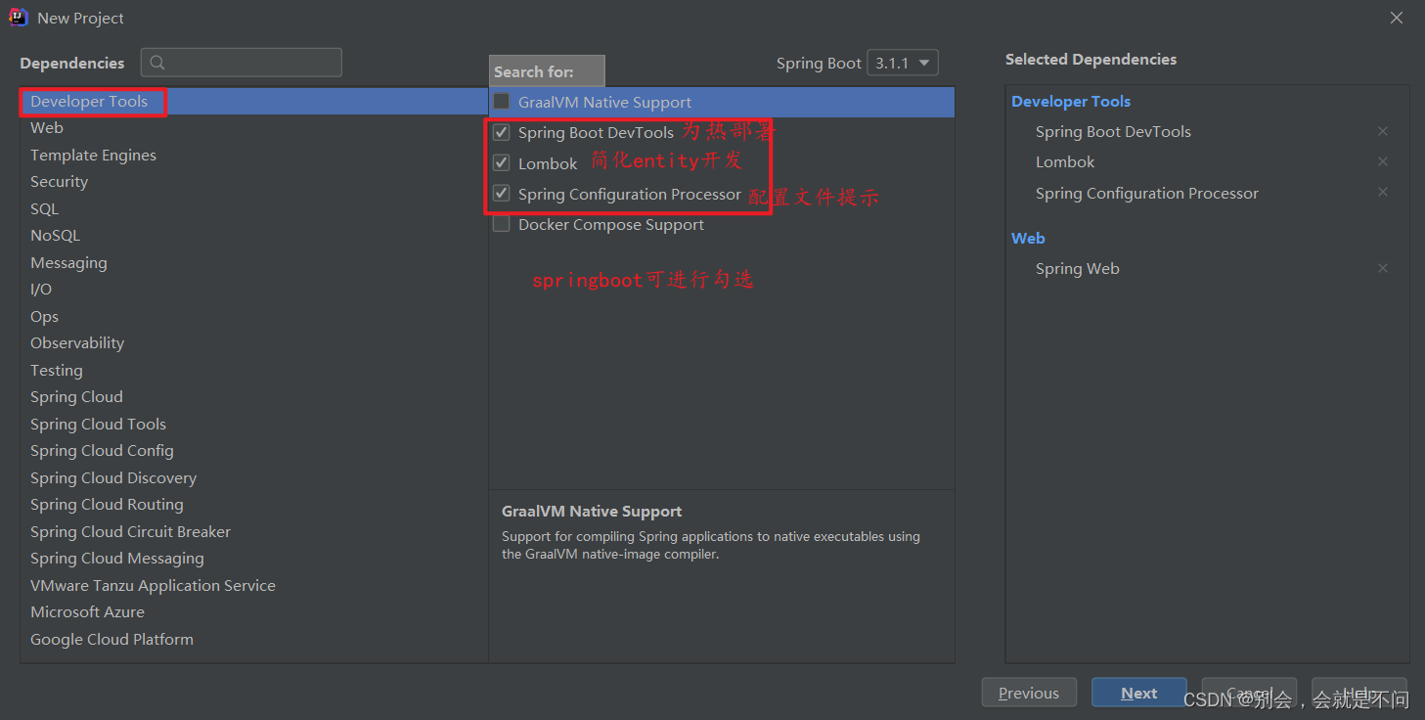1425x720 pixels.
Task: Remove Lombok from selected dependencies
Action: tap(1383, 161)
